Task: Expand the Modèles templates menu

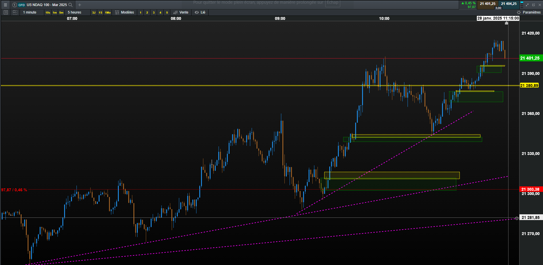Action: [x=125, y=12]
